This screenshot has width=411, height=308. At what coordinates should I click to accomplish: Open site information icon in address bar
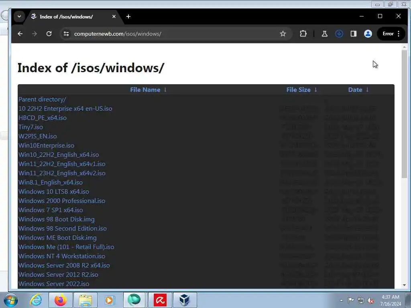[x=66, y=34]
